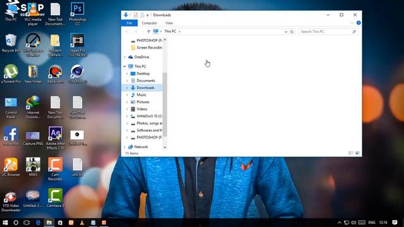Open YTD Video Downloader shortcut
Screen dimensions: 404x227
(11, 202)
